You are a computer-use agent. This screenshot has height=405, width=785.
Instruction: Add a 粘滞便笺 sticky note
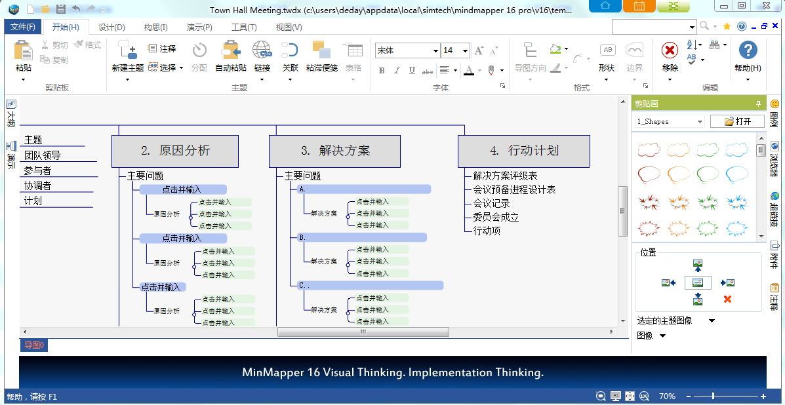pos(321,50)
